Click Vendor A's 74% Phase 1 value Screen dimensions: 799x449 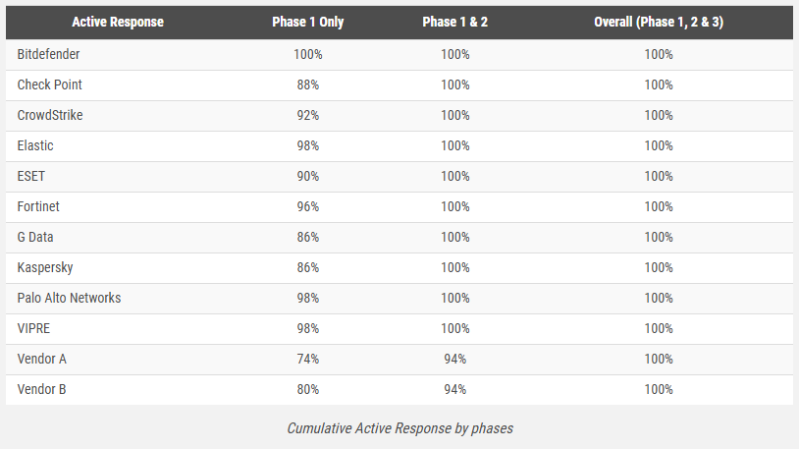tap(308, 359)
